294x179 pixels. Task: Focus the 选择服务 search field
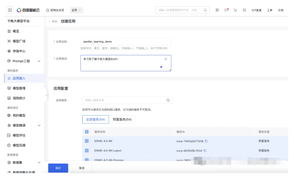click(128, 100)
